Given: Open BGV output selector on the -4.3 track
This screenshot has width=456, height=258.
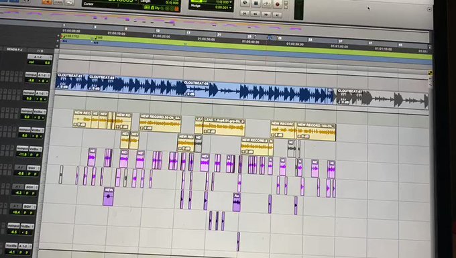Looking at the screenshot, I should tap(31, 187).
